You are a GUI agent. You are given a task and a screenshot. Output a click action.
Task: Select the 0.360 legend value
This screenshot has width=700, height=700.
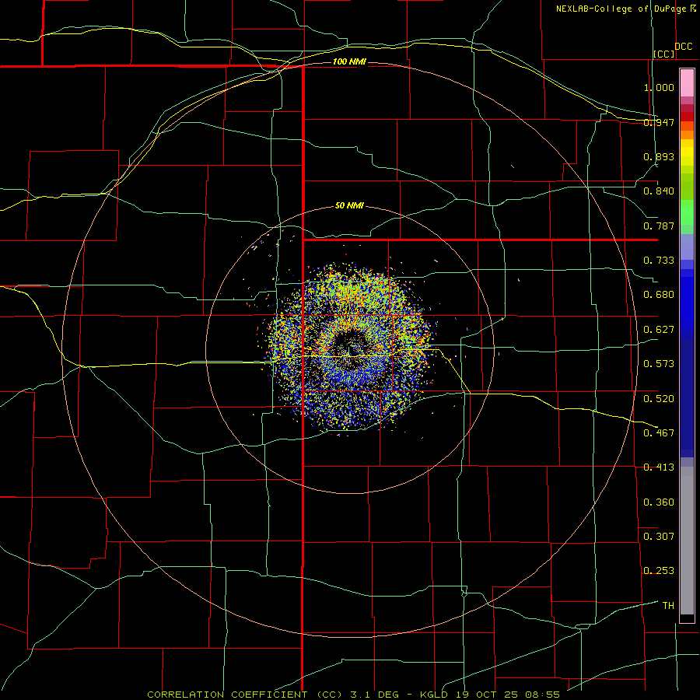(659, 502)
